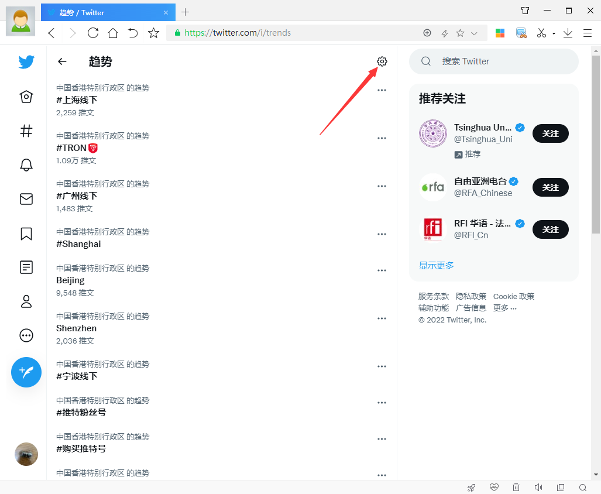Open more options for Beijing trend
The height and width of the screenshot is (494, 601).
(x=382, y=270)
